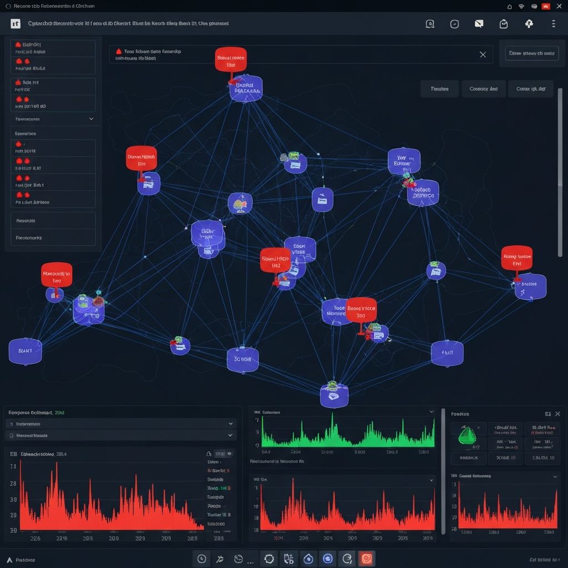Image resolution: width=568 pixels, height=568 pixels.
Task: Select the gear ring icon in the bottom dock
Action: [x=269, y=559]
